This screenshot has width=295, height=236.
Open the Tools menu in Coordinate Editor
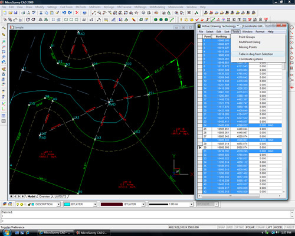pyautogui.click(x=235, y=32)
